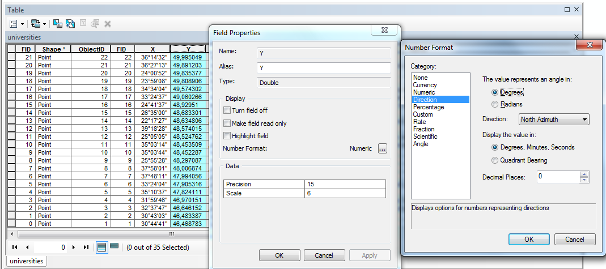Viewport: 606px width, 269px height.
Task: Increase Decimal Places with up arrow
Action: pos(584,174)
